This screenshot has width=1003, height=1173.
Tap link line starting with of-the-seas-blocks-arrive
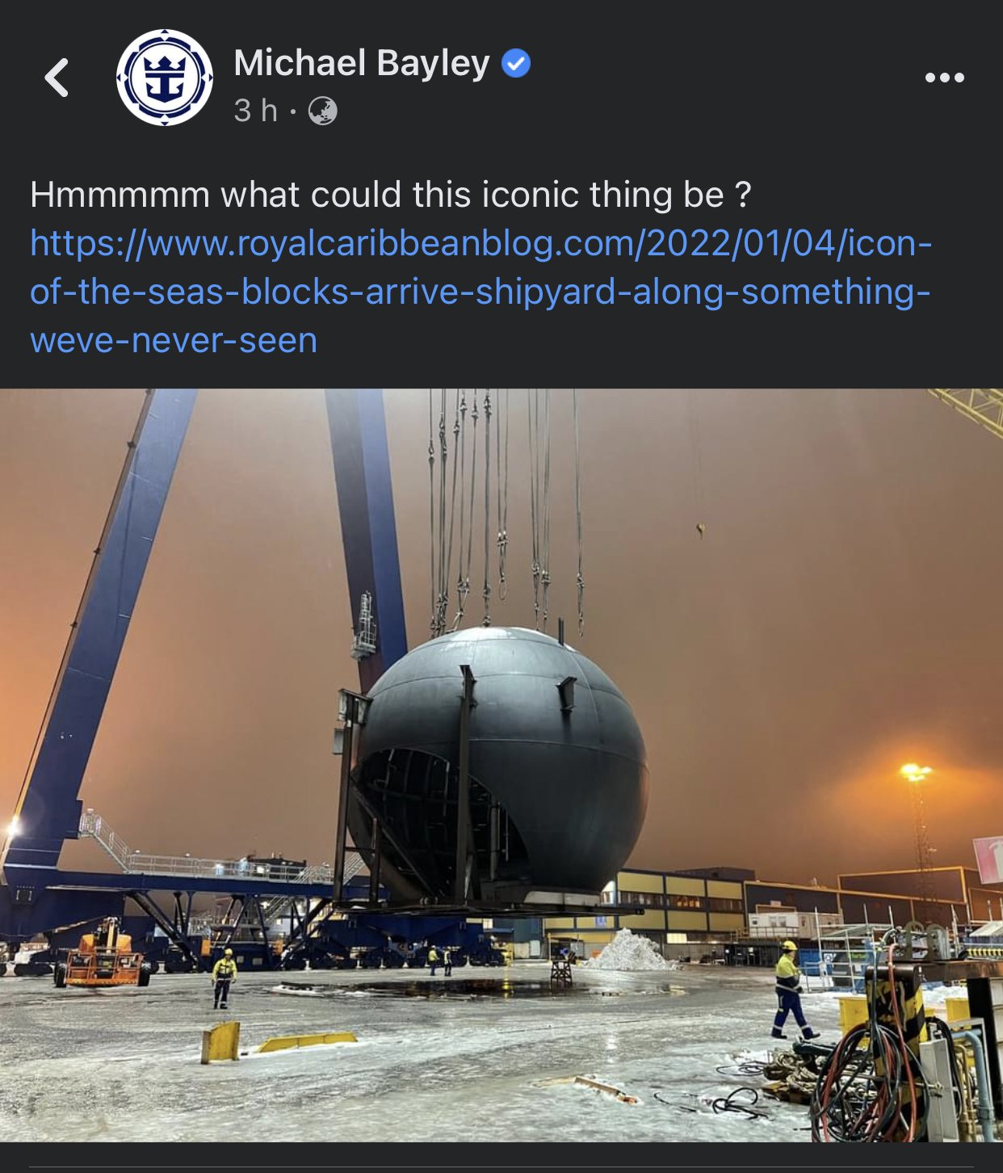click(481, 292)
